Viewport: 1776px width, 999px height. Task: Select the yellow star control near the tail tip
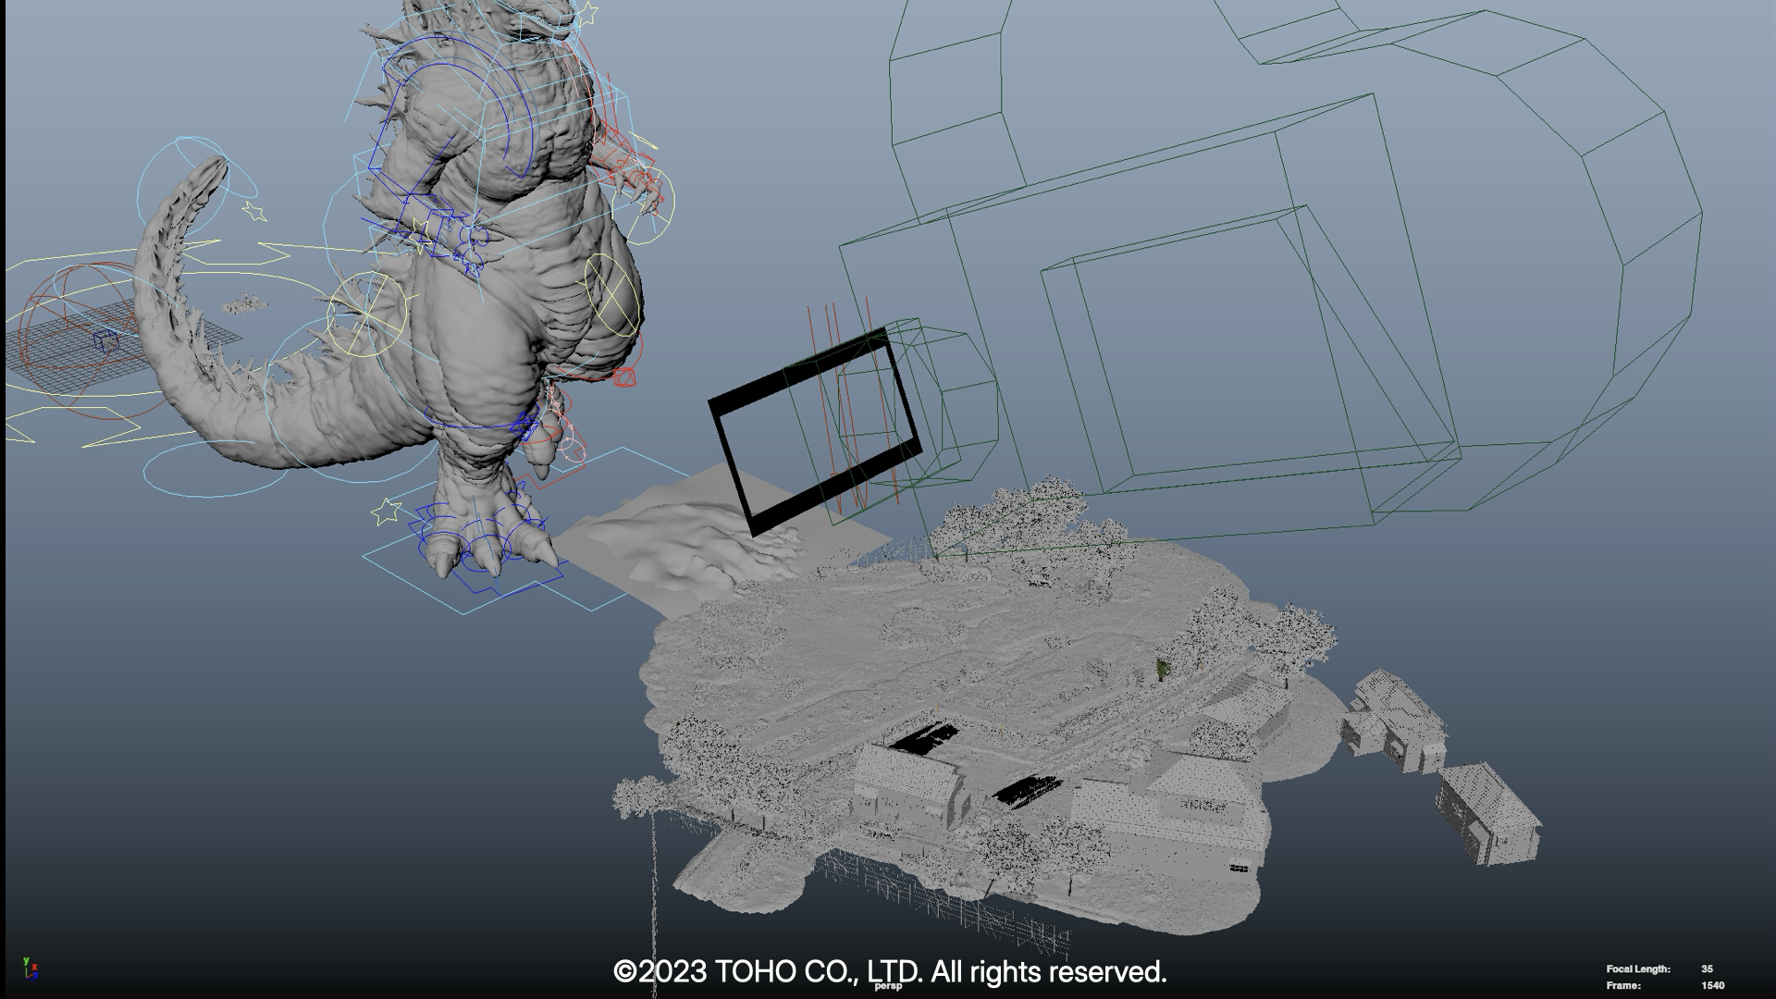click(x=254, y=212)
